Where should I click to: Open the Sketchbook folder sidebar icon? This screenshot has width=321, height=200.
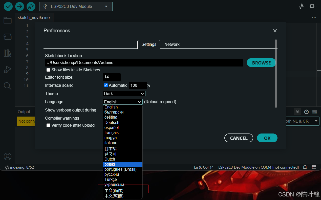(x=8, y=20)
